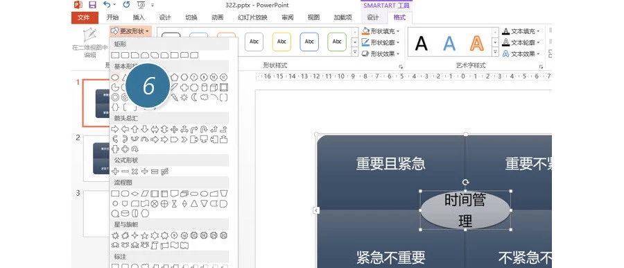
Task: Select the Plus equation shape
Action: point(115,171)
